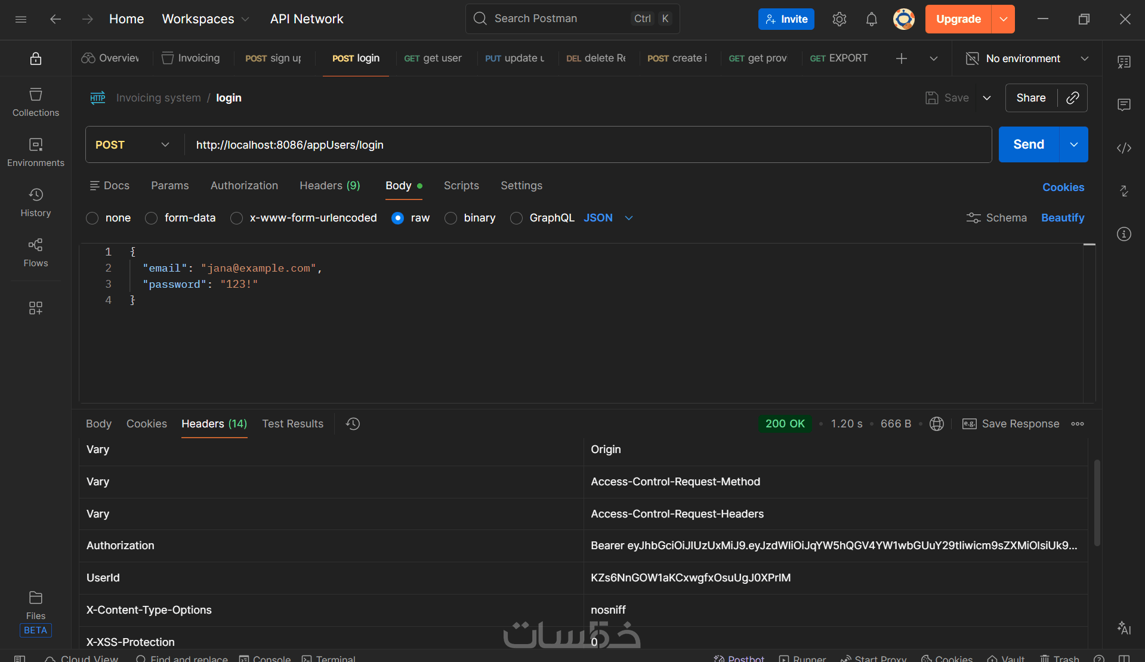The image size is (1145, 662).
Task: Open the request Settings tab
Action: click(x=521, y=186)
